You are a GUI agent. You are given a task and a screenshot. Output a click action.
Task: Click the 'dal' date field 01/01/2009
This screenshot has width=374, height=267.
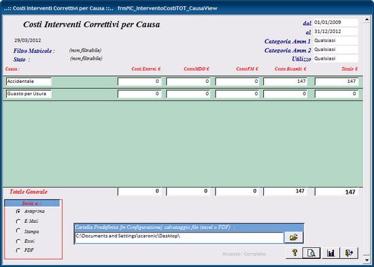(x=336, y=22)
